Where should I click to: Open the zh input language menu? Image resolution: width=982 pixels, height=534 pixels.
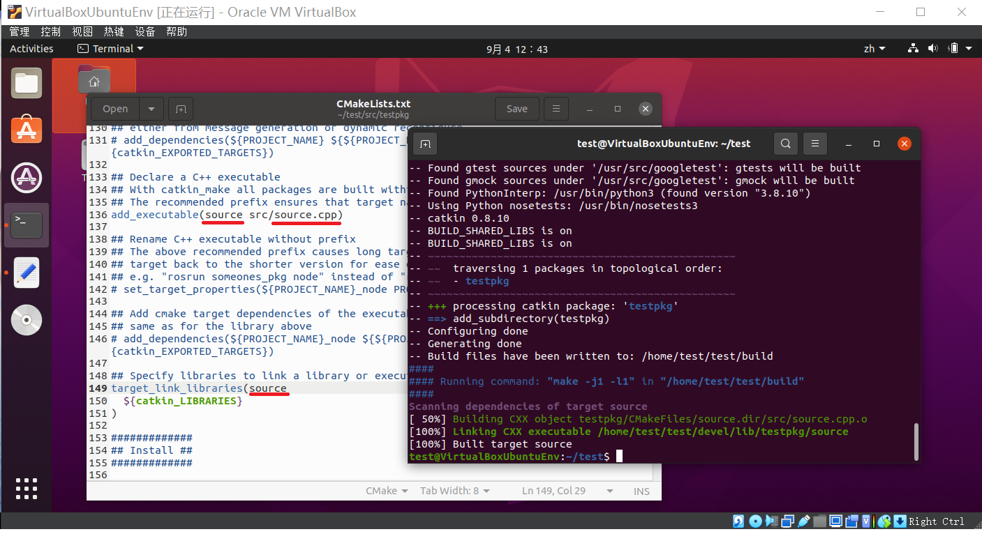click(874, 49)
